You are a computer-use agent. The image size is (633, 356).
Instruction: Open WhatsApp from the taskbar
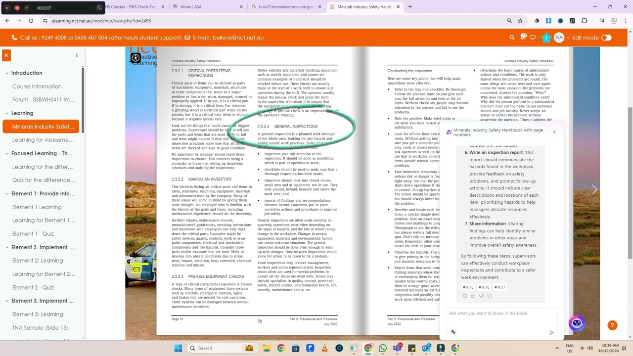pos(382,348)
